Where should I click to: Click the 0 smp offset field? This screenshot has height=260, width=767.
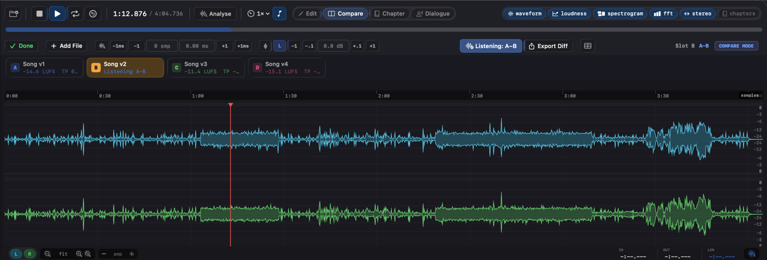162,46
